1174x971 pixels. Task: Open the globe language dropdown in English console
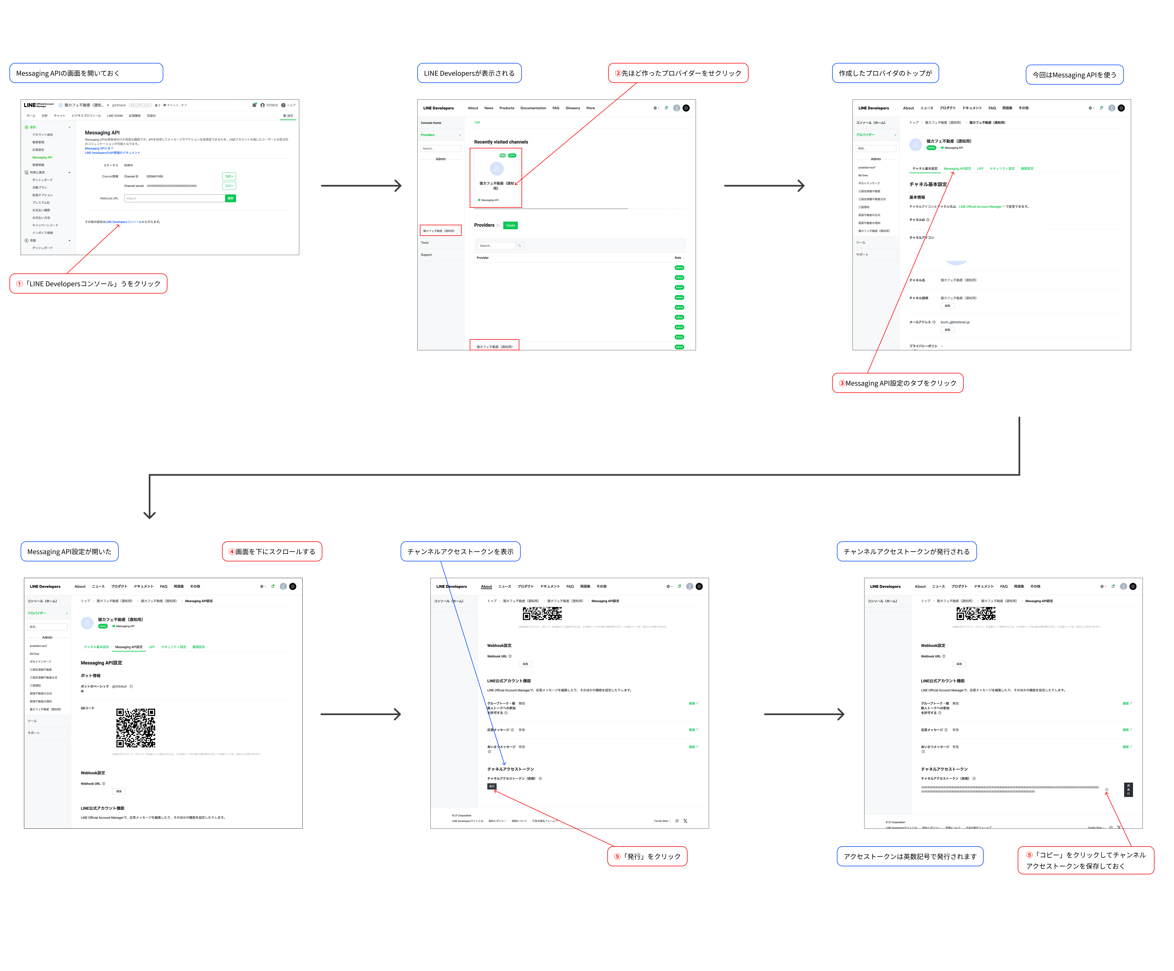point(656,108)
